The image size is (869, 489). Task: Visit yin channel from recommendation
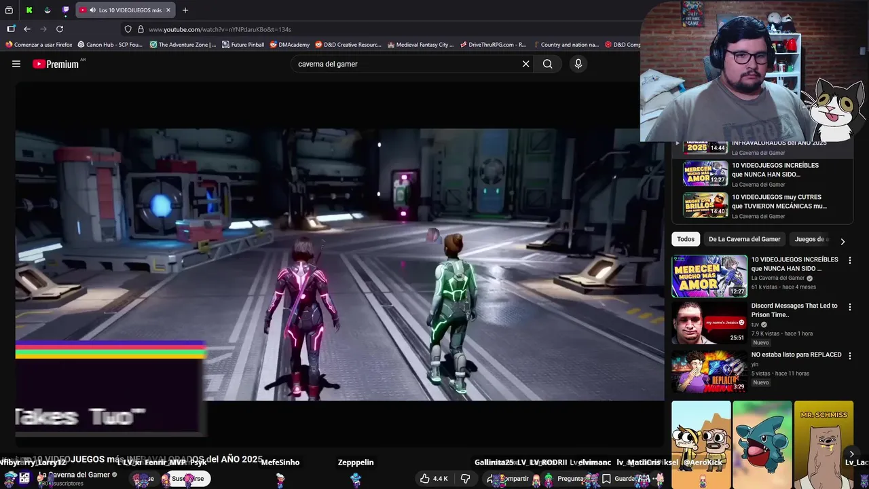tap(754, 365)
